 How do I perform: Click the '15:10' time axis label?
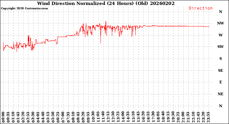click(133, 117)
